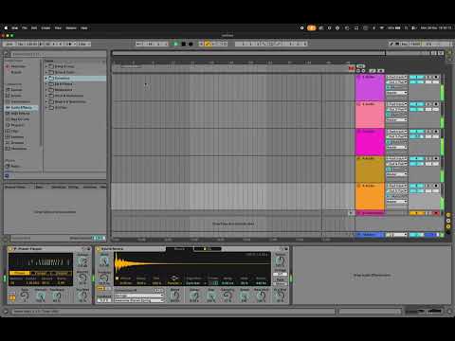455x341 pixels.
Task: Click the Hybrid Reverb Dry/Wet knob
Action: tap(280, 296)
